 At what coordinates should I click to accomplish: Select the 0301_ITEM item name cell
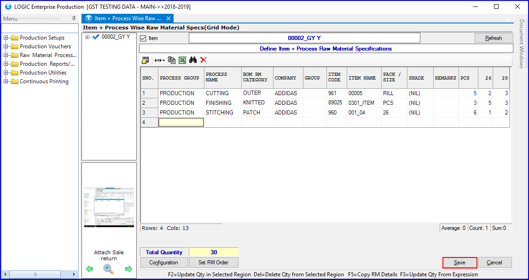364,103
